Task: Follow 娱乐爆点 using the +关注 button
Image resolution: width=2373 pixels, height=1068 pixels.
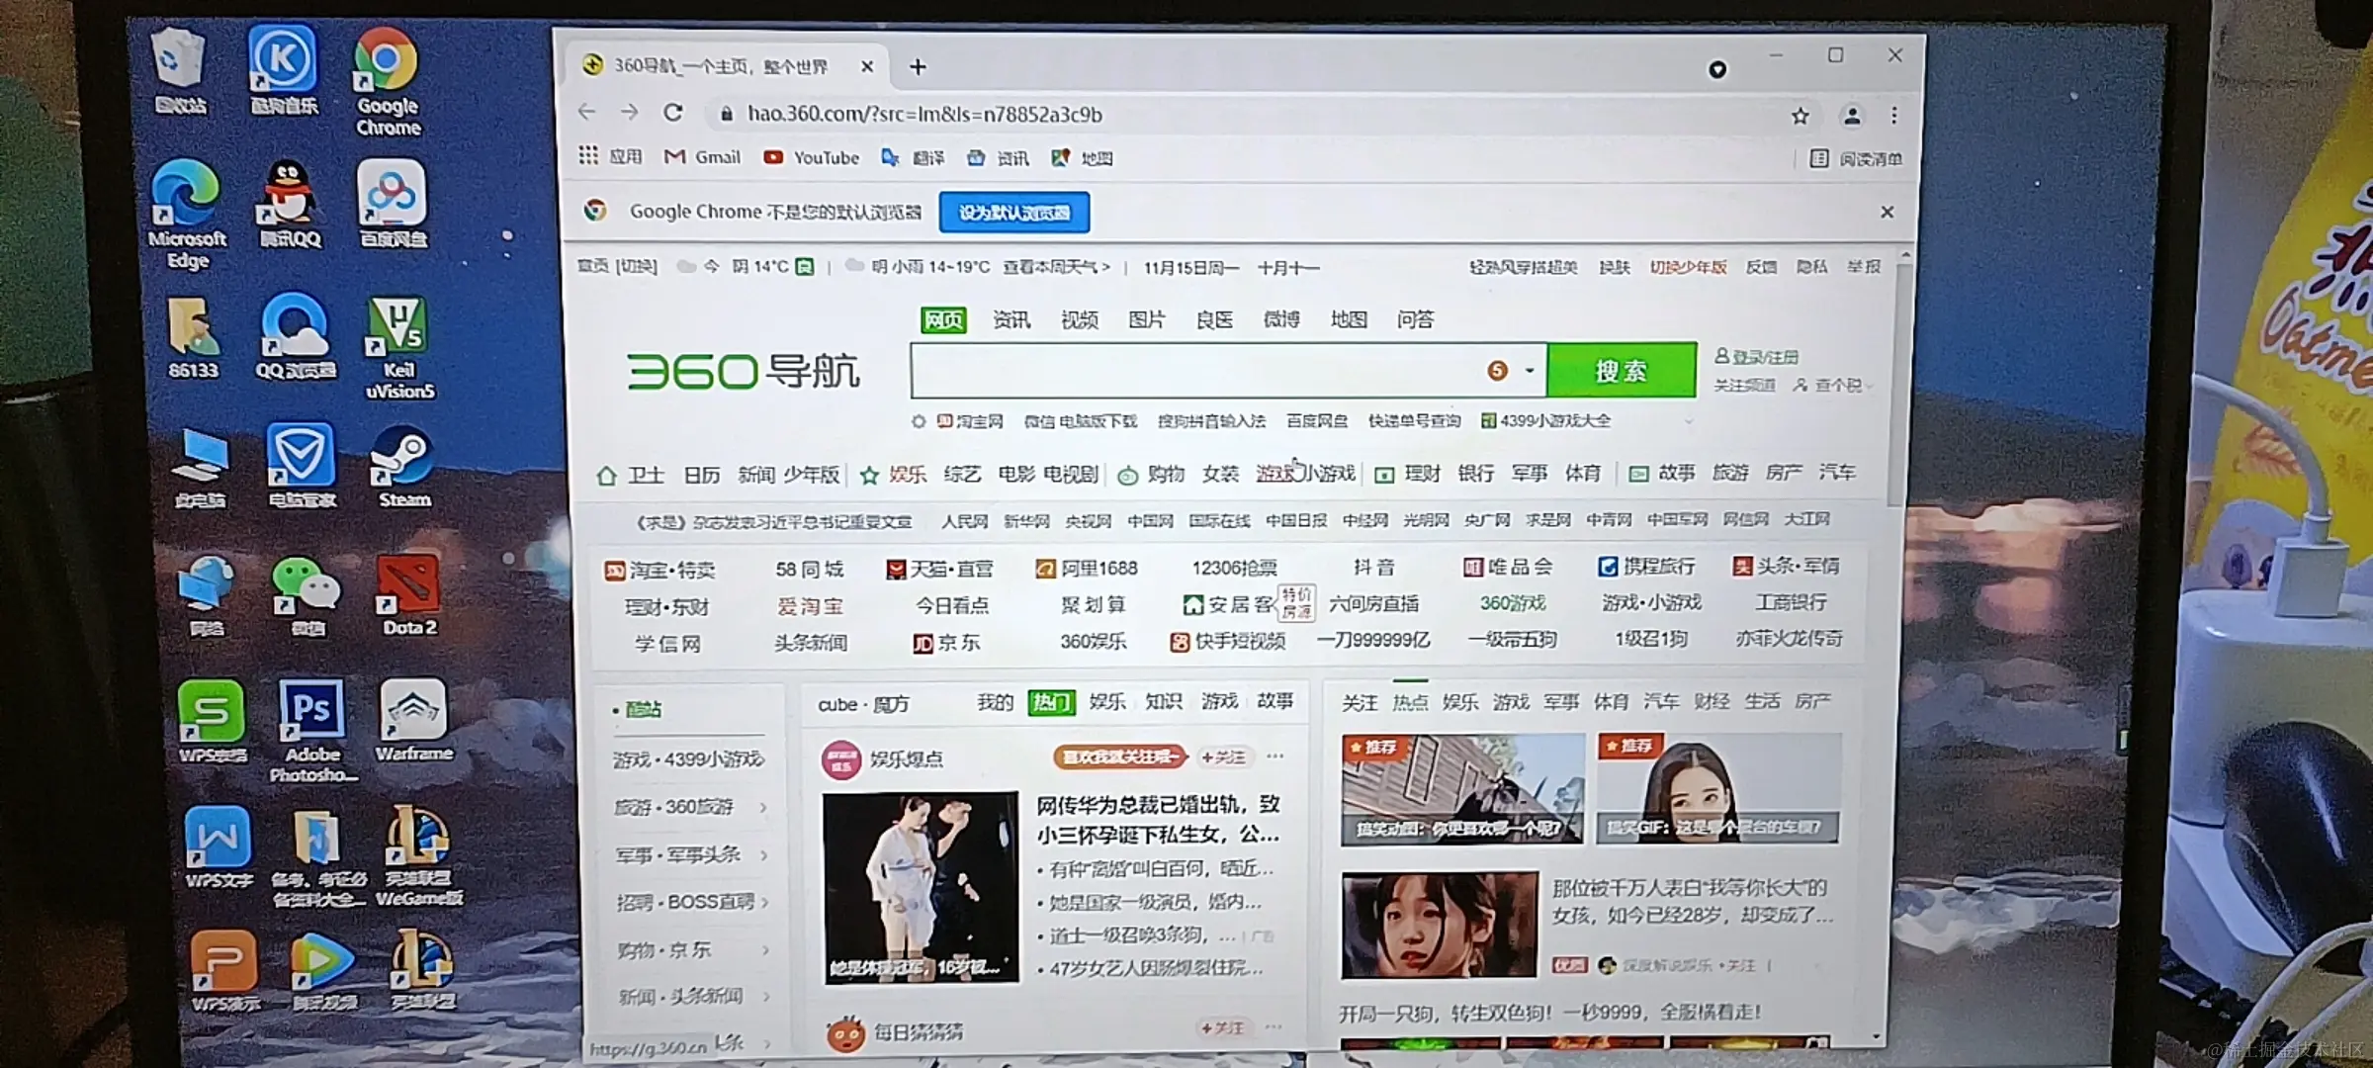Action: (1223, 757)
